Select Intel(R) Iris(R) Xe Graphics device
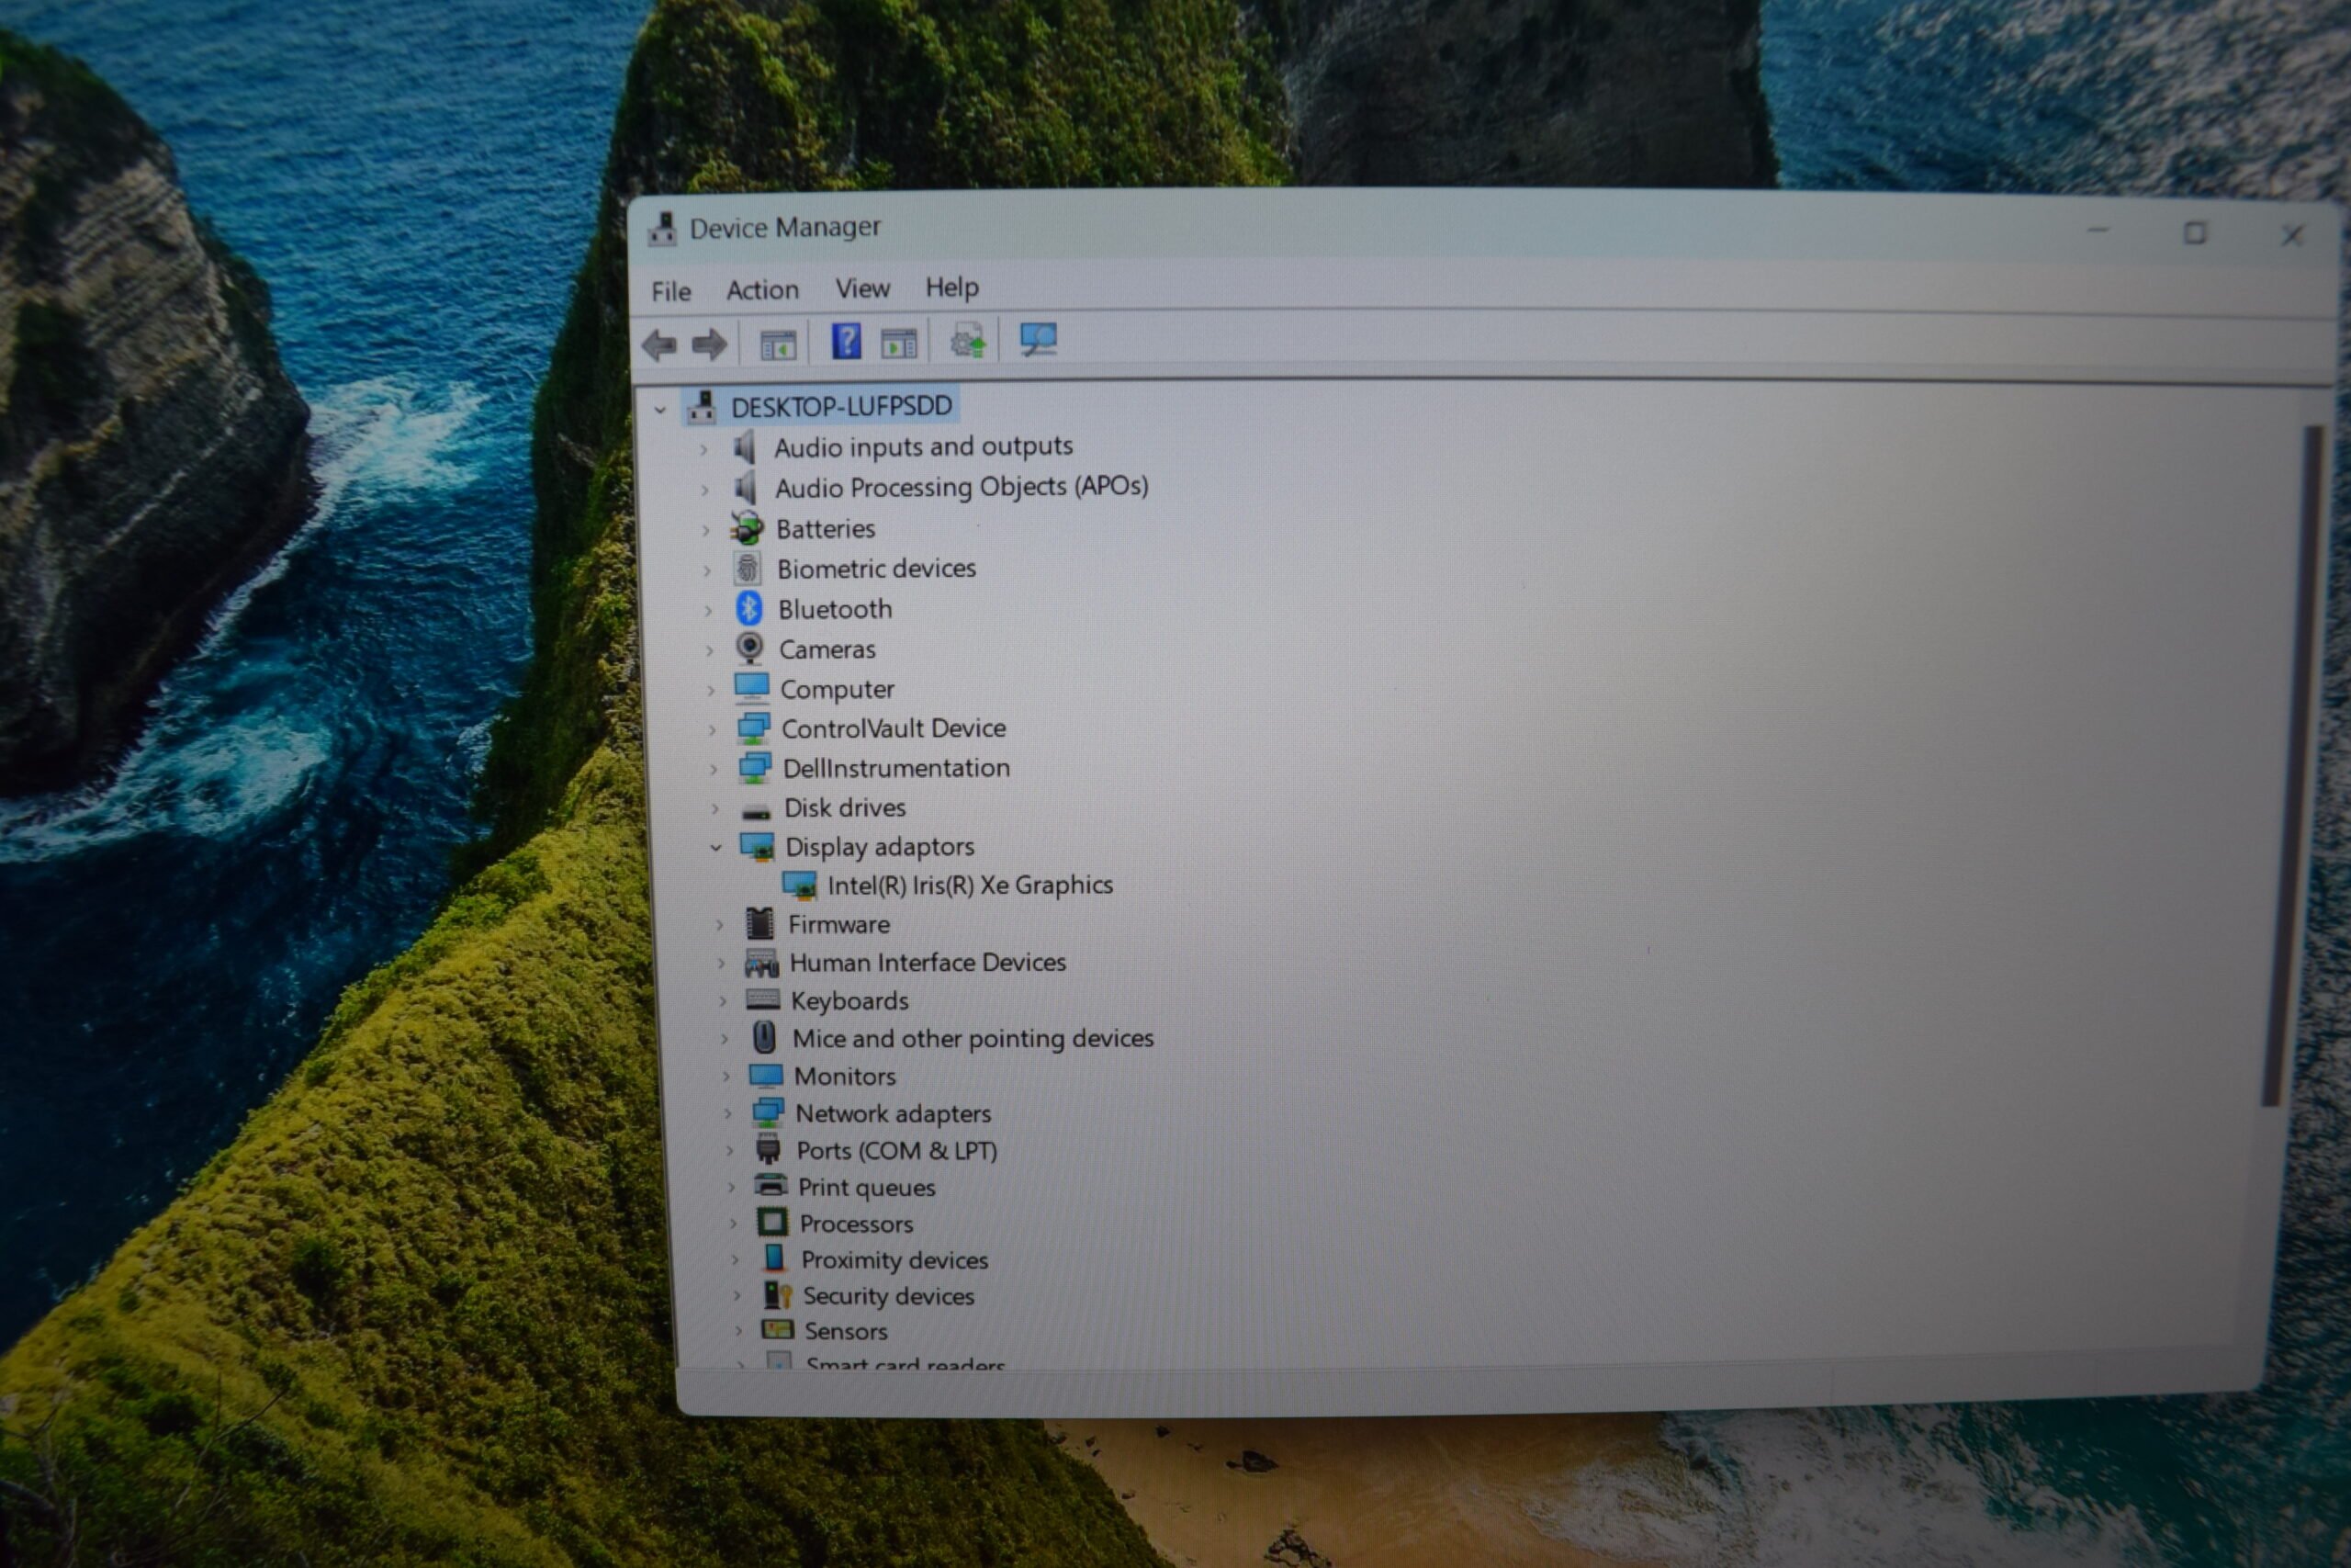This screenshot has height=1568, width=2351. click(x=970, y=885)
